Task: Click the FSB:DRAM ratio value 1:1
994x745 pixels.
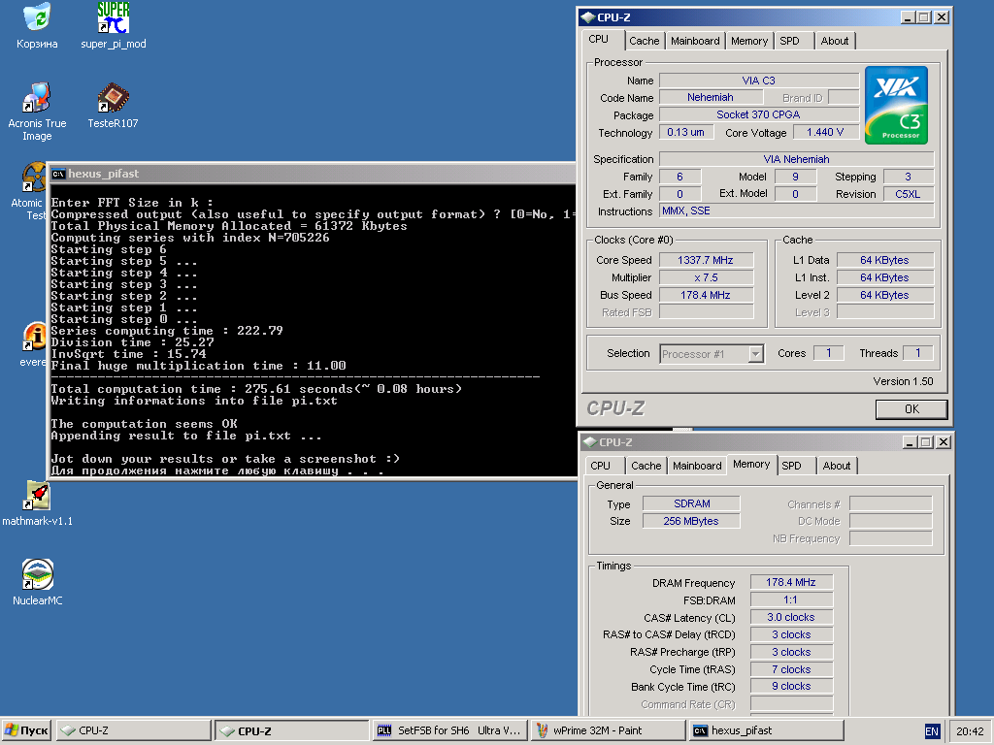Action: (x=791, y=599)
